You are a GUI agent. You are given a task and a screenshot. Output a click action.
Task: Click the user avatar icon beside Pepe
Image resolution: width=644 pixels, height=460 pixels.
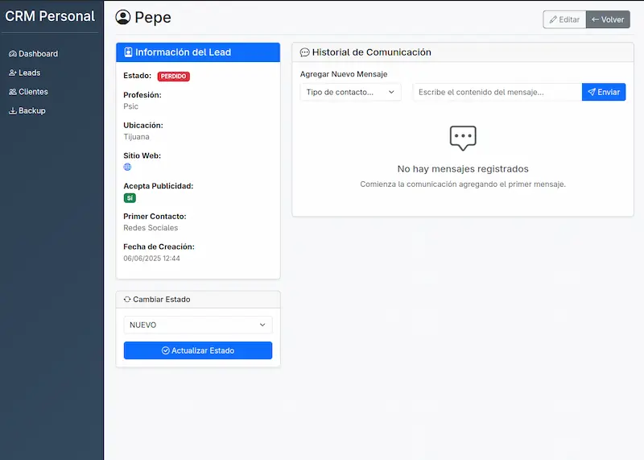click(x=123, y=17)
